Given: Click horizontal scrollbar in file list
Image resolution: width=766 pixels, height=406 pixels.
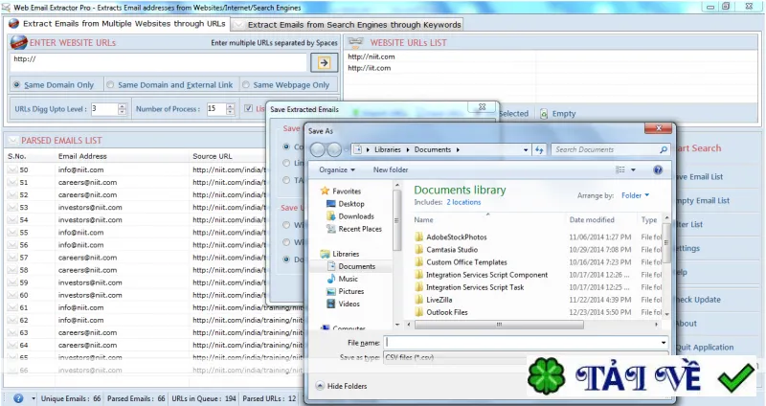Looking at the screenshot, I should [499, 325].
